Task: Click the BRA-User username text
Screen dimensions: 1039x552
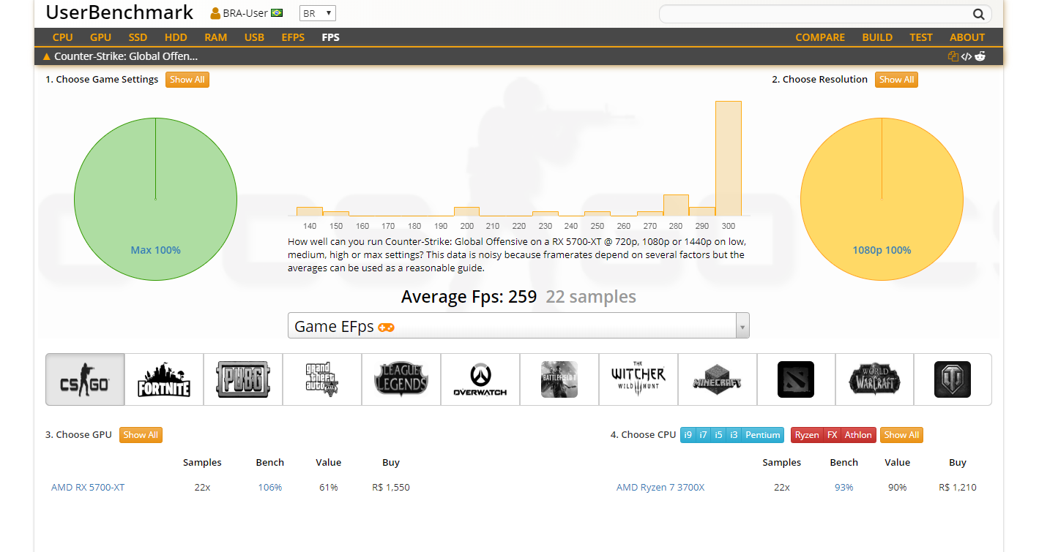Action: tap(245, 13)
